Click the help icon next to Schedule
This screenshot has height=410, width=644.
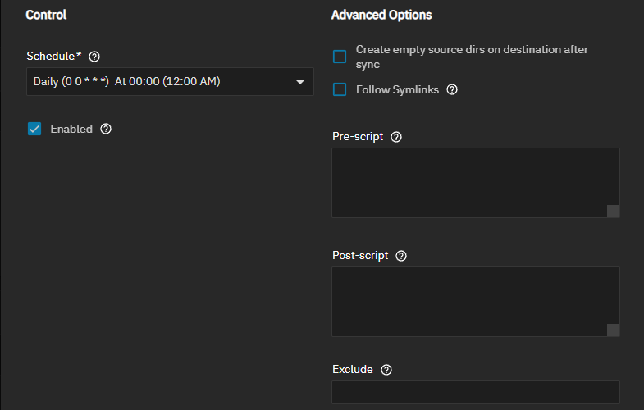[x=94, y=57]
